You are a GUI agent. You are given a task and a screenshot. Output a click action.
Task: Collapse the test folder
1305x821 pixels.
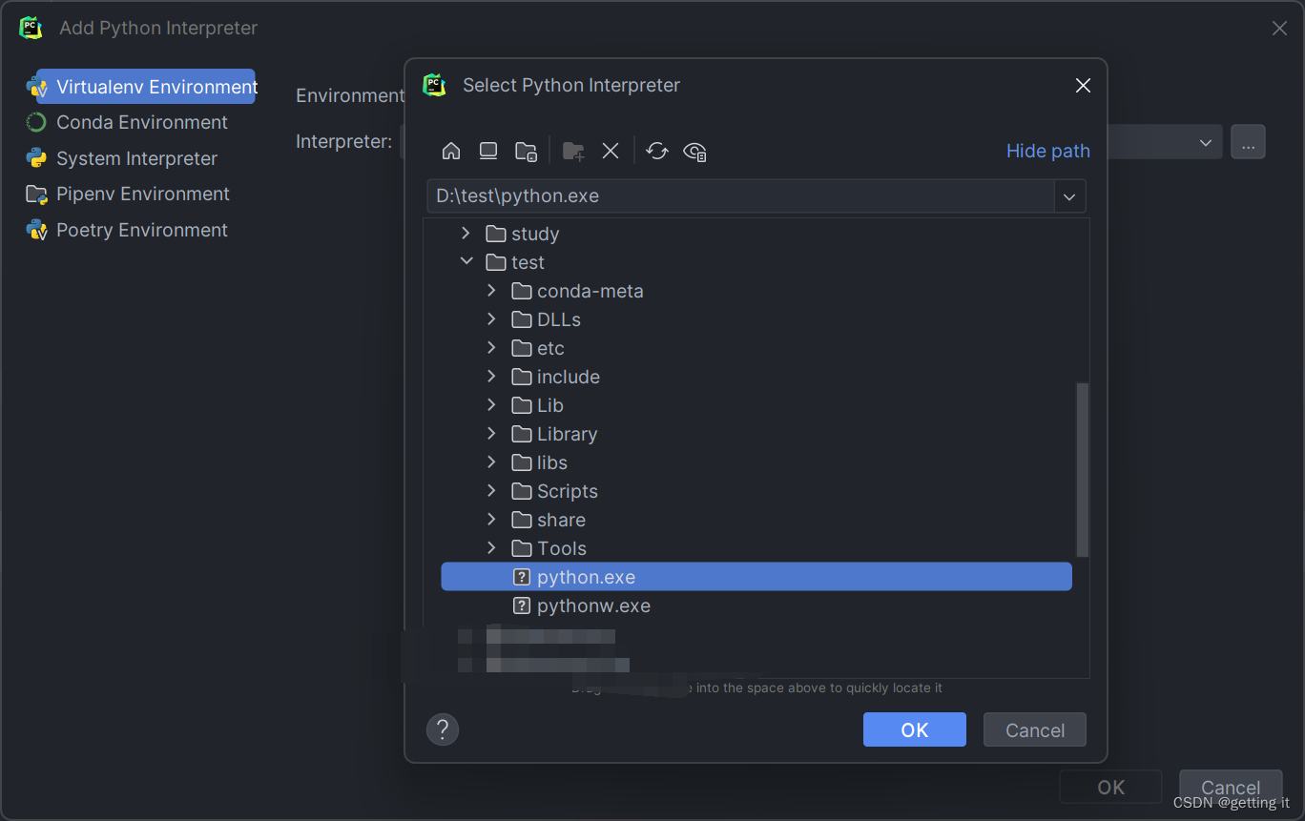466,262
